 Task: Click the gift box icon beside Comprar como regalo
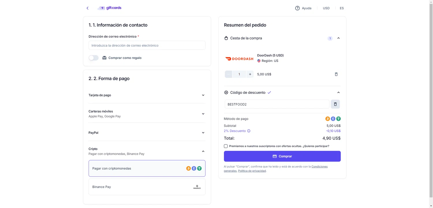(x=104, y=58)
